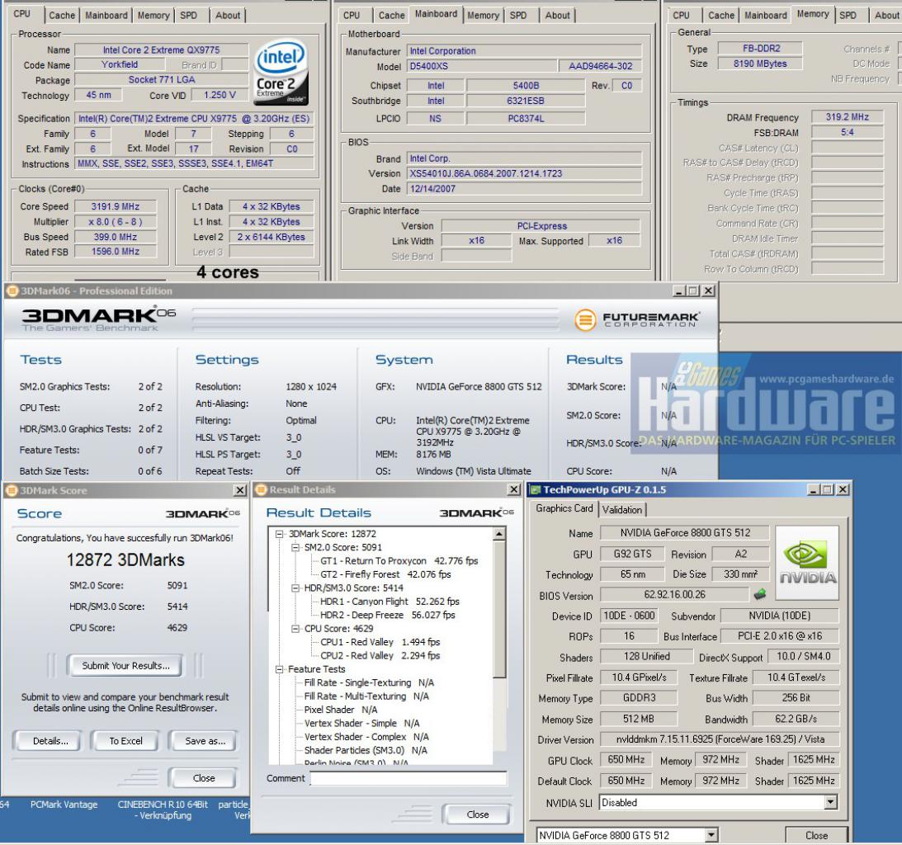
Task: Click the Core Speed 3191.9 MHz value
Action: click(x=115, y=206)
